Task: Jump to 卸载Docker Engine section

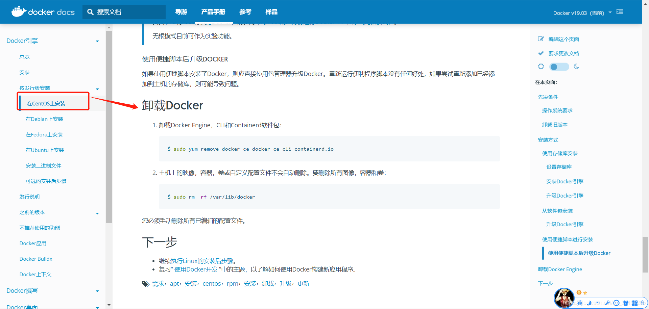Action: [560, 269]
